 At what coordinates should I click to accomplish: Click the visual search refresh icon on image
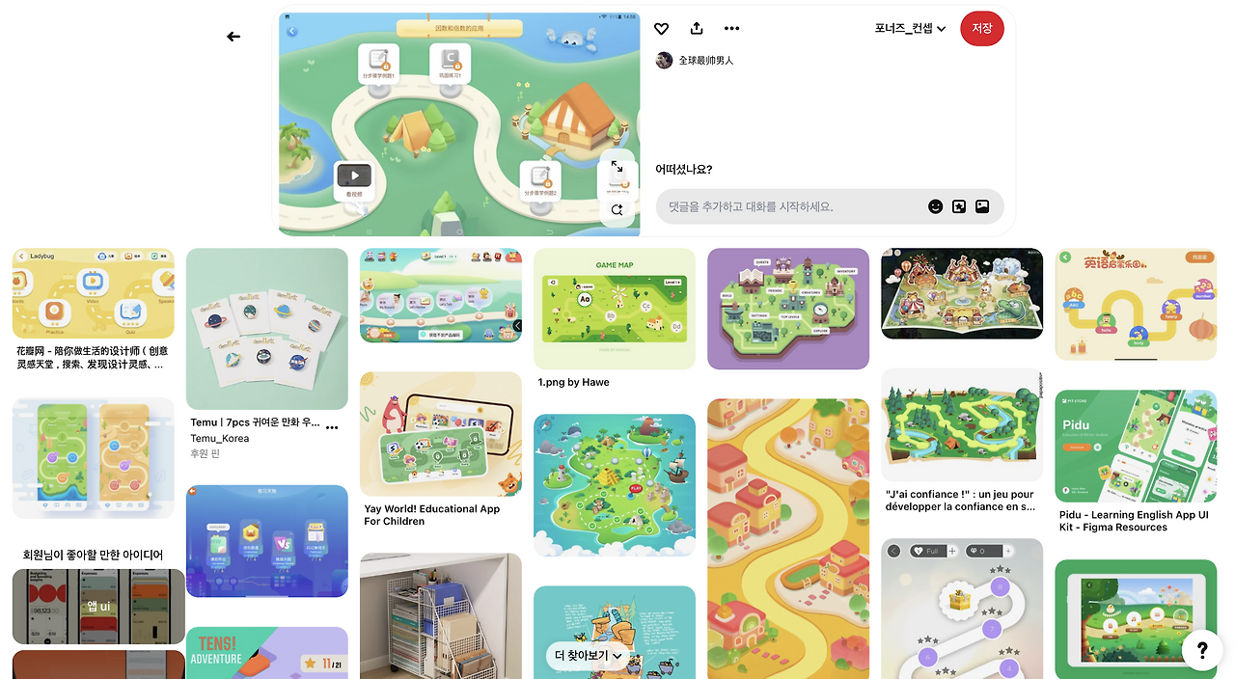coord(617,209)
